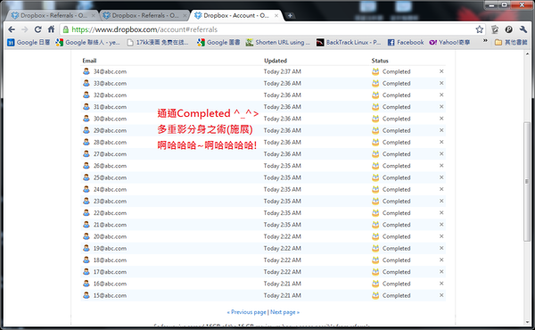Remove the 33@abc.com referral with X
Screen dimensions: 535x330
(441, 83)
